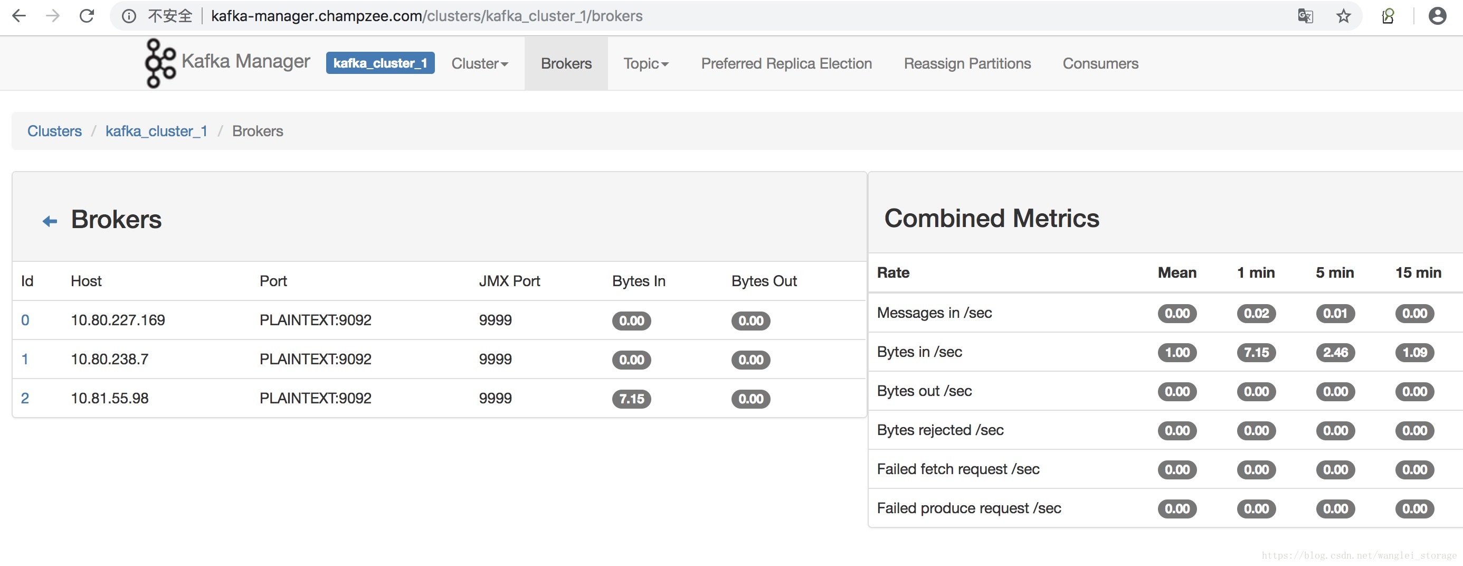Click the browser forward arrow
Image resolution: width=1463 pixels, height=566 pixels.
click(x=53, y=16)
